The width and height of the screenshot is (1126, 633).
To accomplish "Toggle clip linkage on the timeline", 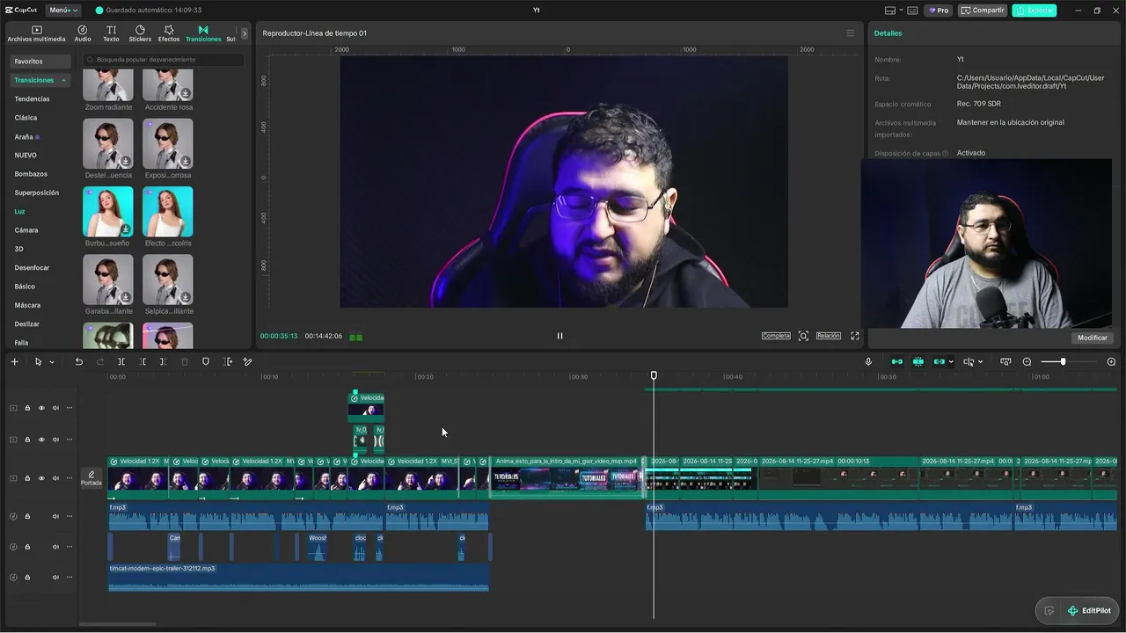I will tap(940, 361).
